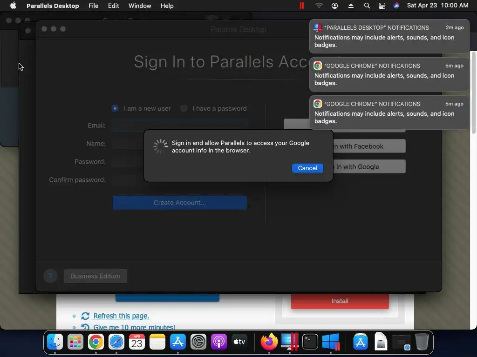Image resolution: width=477 pixels, height=357 pixels.
Task: Open Spotlight search
Action: coord(367,6)
